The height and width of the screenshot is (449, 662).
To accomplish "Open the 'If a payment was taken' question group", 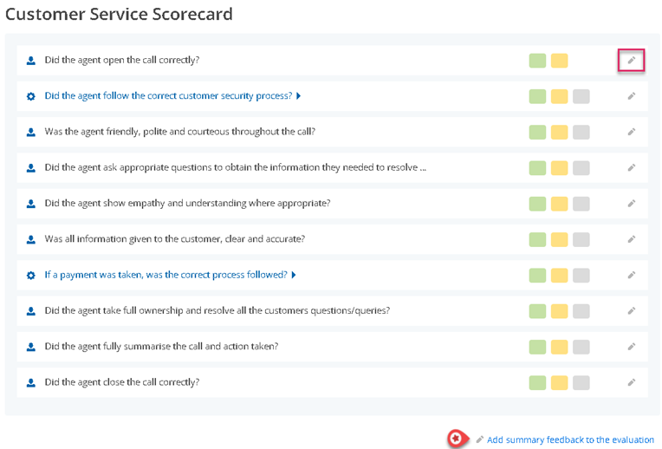I will pos(165,275).
